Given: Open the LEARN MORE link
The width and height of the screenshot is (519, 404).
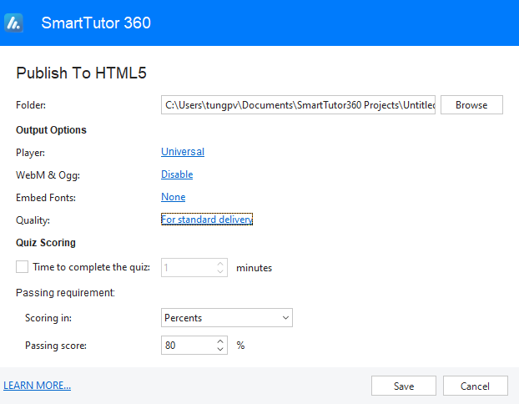Looking at the screenshot, I should (37, 386).
